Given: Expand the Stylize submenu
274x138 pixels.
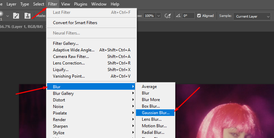Looking at the screenshot, I should coord(91,133).
